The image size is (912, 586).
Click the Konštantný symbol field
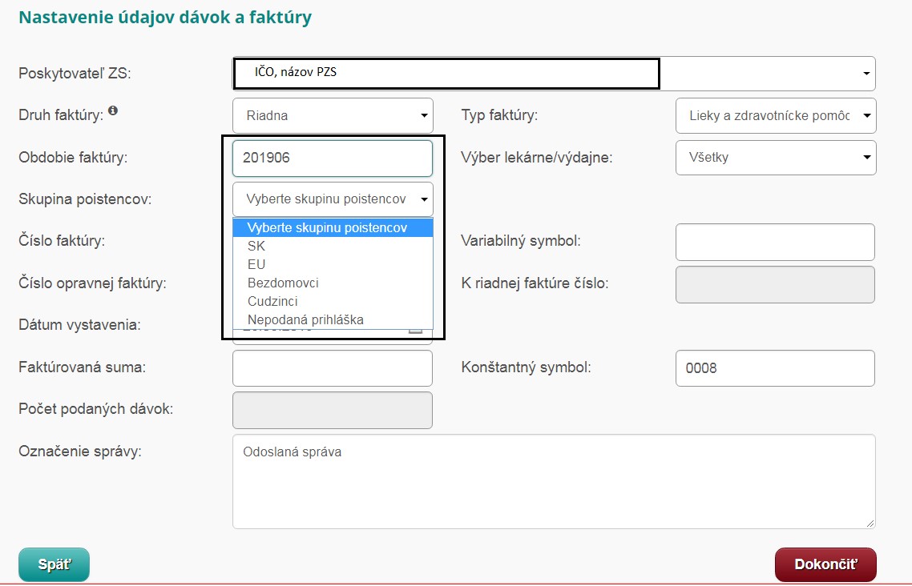coord(775,368)
